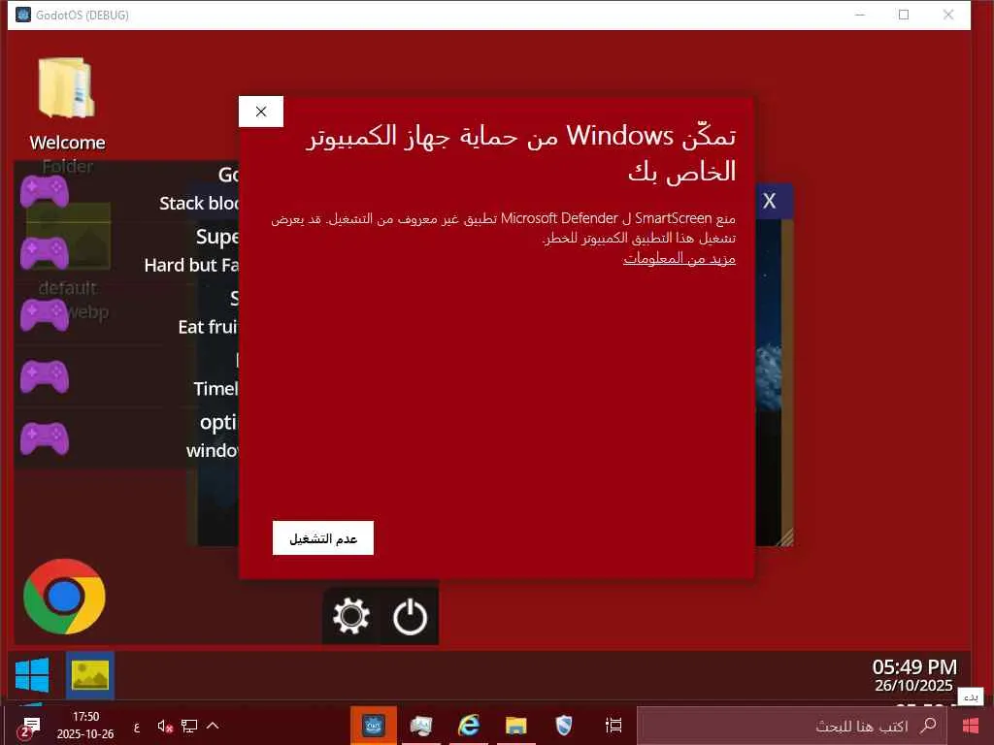Select the dimmed default webp file on the desktop
Screen dimensions: 994x745
pos(68,260)
